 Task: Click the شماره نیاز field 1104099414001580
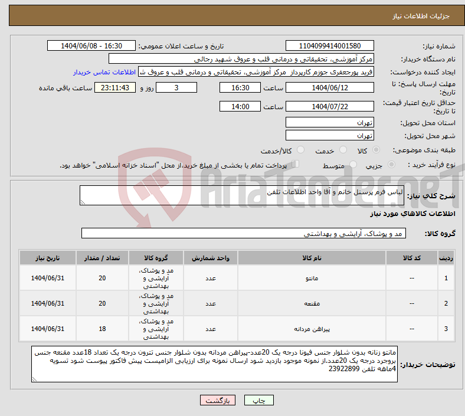329,45
